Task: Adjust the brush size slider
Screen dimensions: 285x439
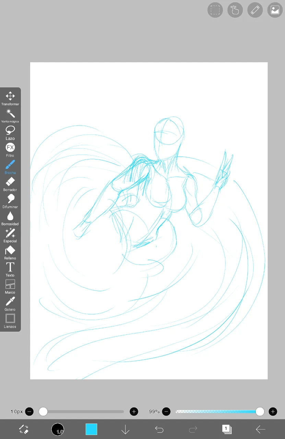Action: (82, 412)
